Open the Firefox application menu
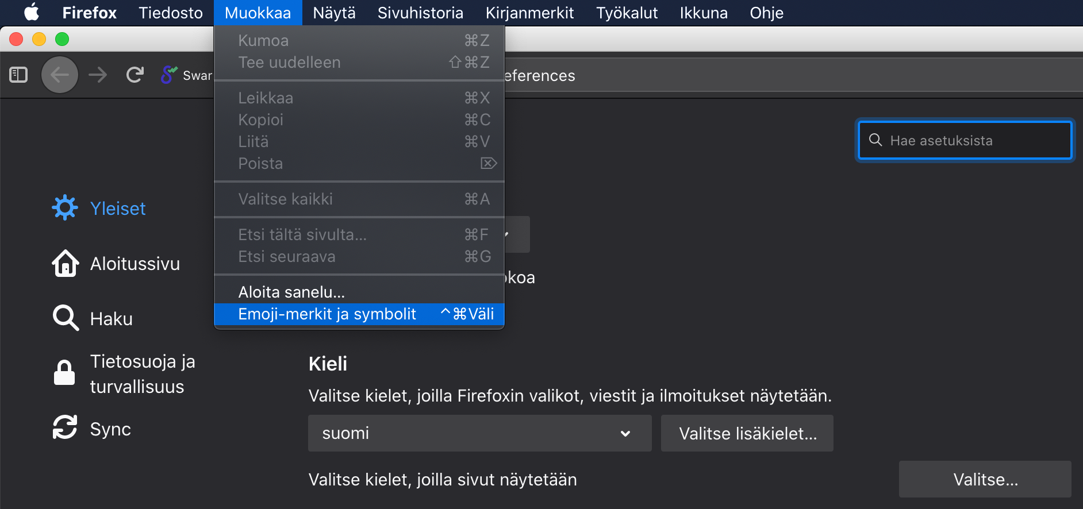 (89, 13)
